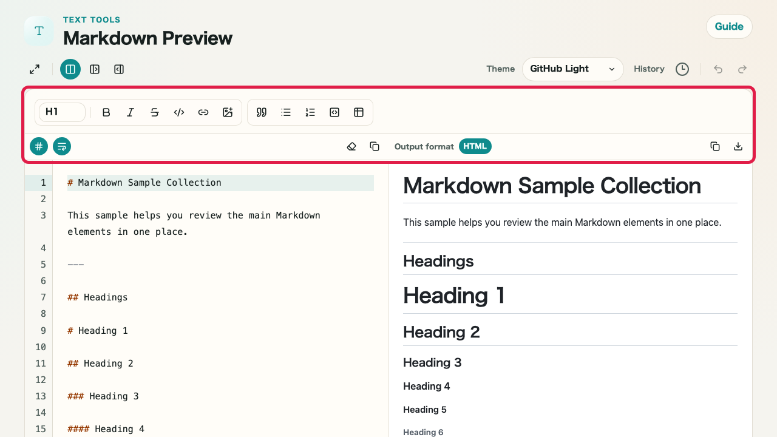Clear the editor with the eraser icon
The height and width of the screenshot is (437, 777).
point(351,146)
